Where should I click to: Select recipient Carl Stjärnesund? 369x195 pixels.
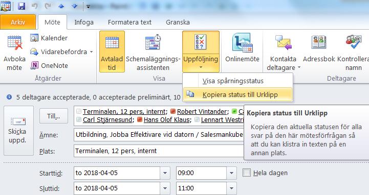click(107, 119)
